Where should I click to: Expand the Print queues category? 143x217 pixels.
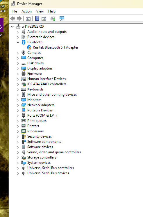(x=18, y=121)
